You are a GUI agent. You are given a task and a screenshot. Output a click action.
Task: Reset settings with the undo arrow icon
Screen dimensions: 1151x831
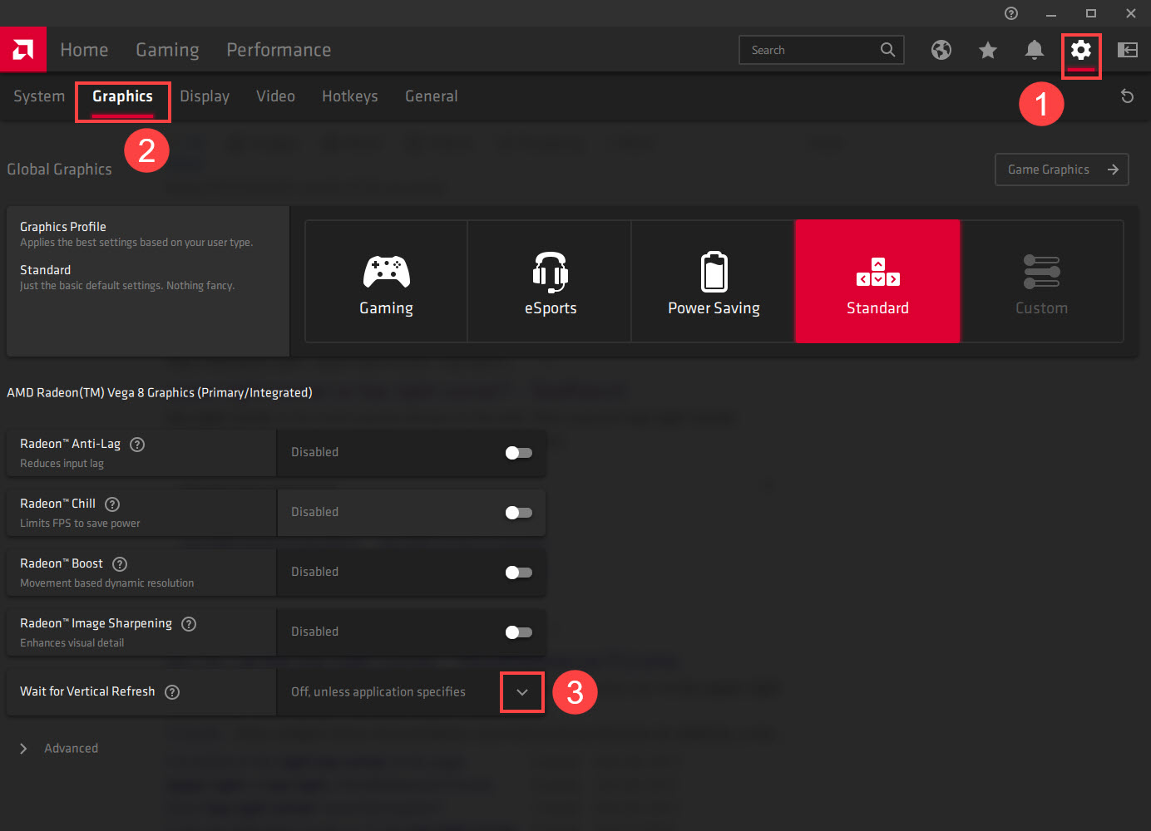(x=1128, y=96)
